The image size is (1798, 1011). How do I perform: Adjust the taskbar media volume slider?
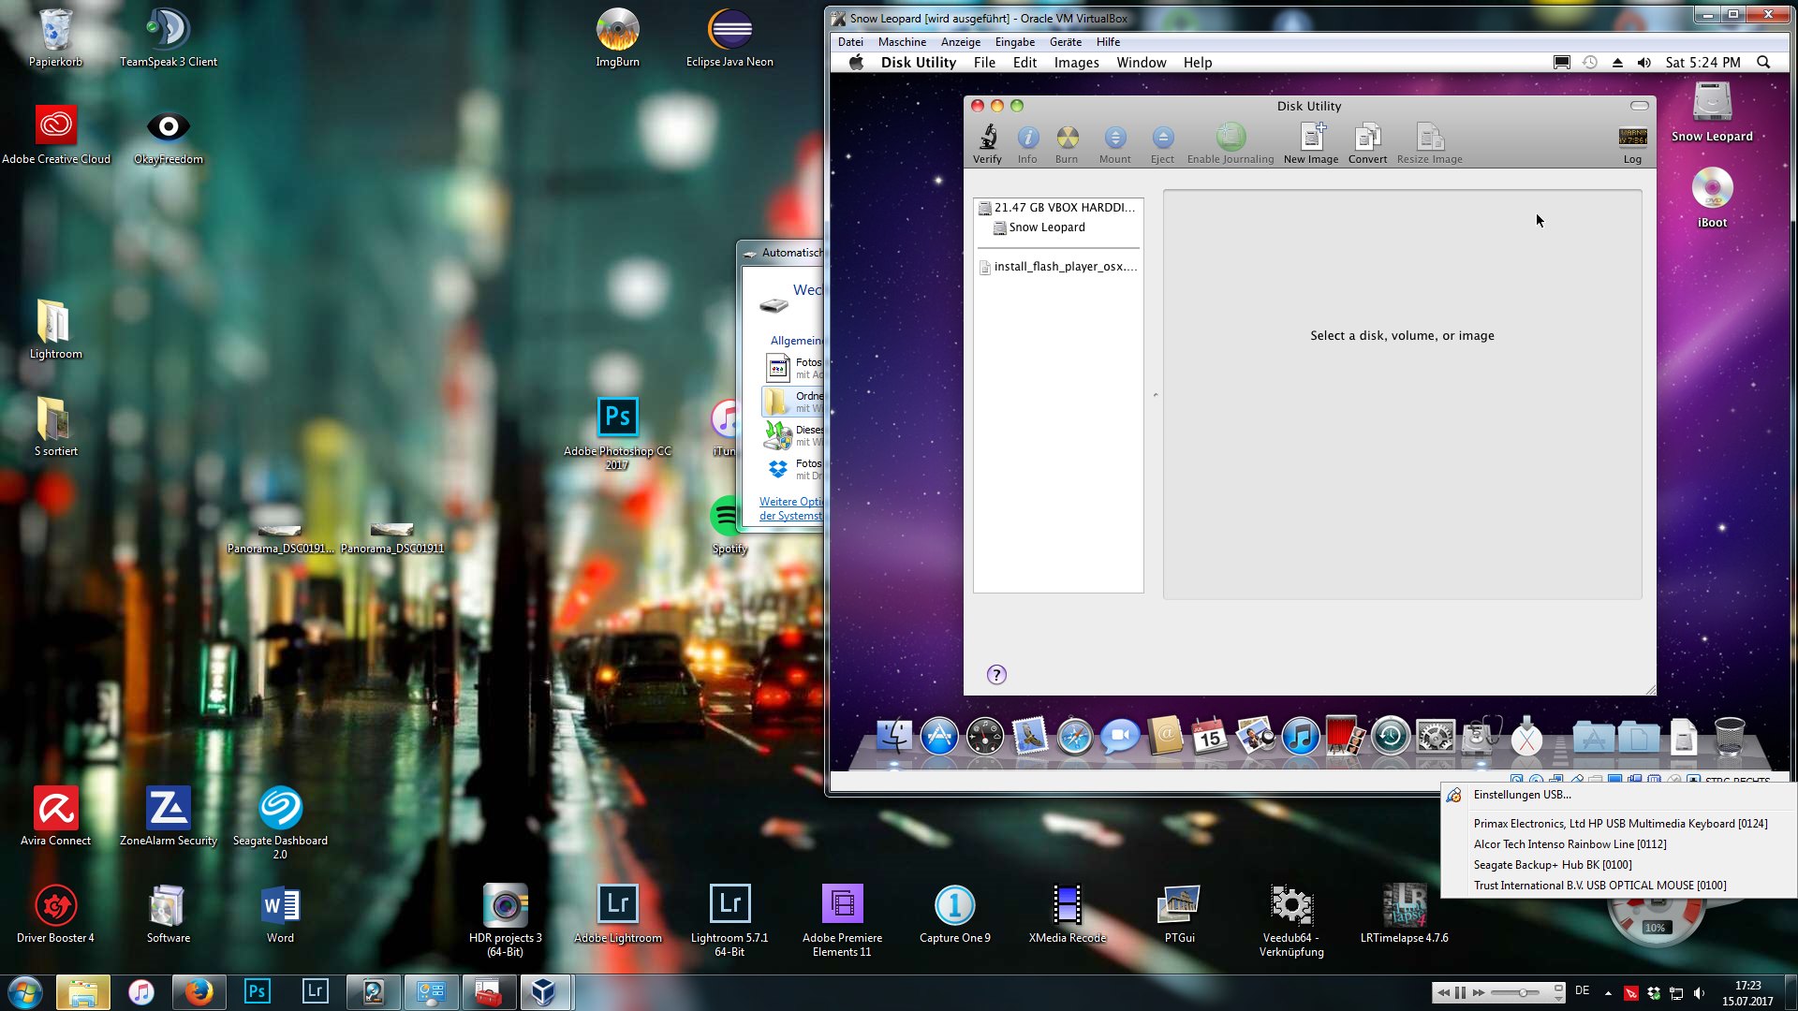(x=1524, y=992)
